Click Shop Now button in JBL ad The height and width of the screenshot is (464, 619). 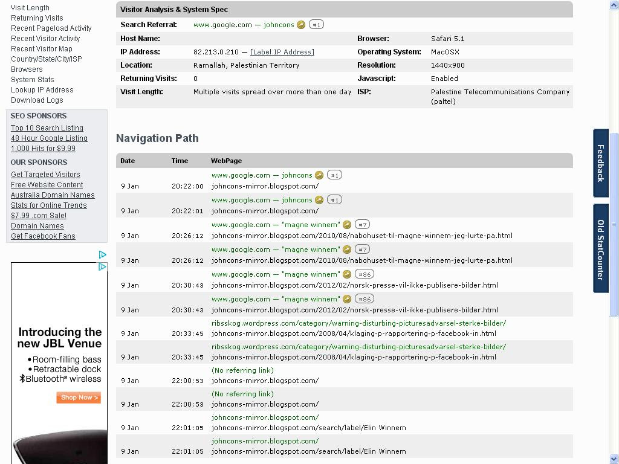tap(79, 398)
